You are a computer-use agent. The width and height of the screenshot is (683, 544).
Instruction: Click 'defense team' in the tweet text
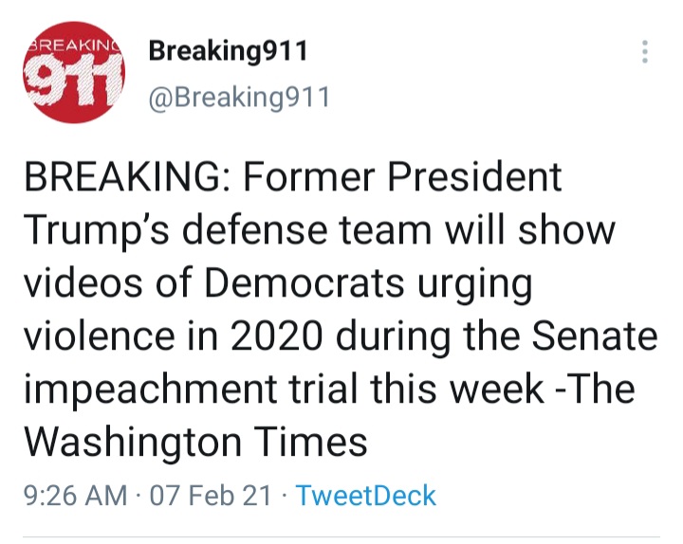point(306,229)
